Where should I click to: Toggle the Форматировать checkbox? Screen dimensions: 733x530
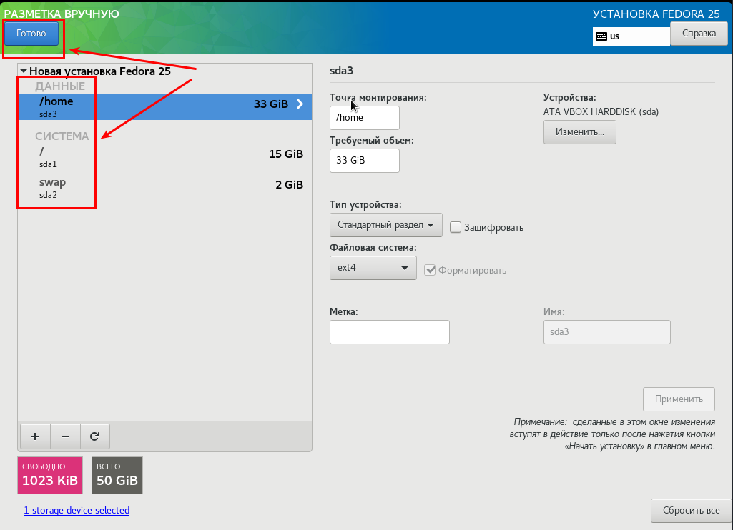click(430, 270)
